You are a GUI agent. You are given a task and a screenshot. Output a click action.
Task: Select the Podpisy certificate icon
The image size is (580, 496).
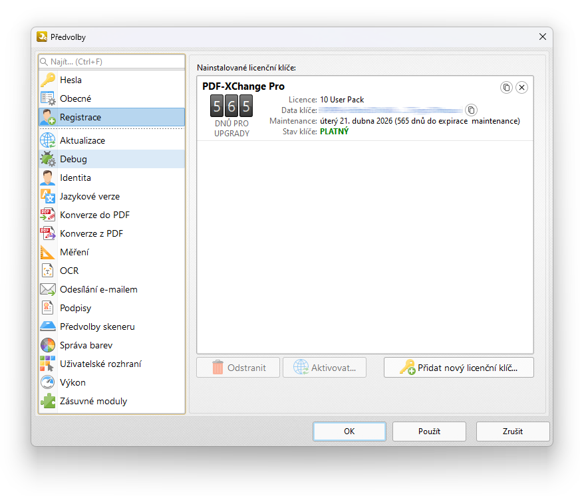(48, 308)
